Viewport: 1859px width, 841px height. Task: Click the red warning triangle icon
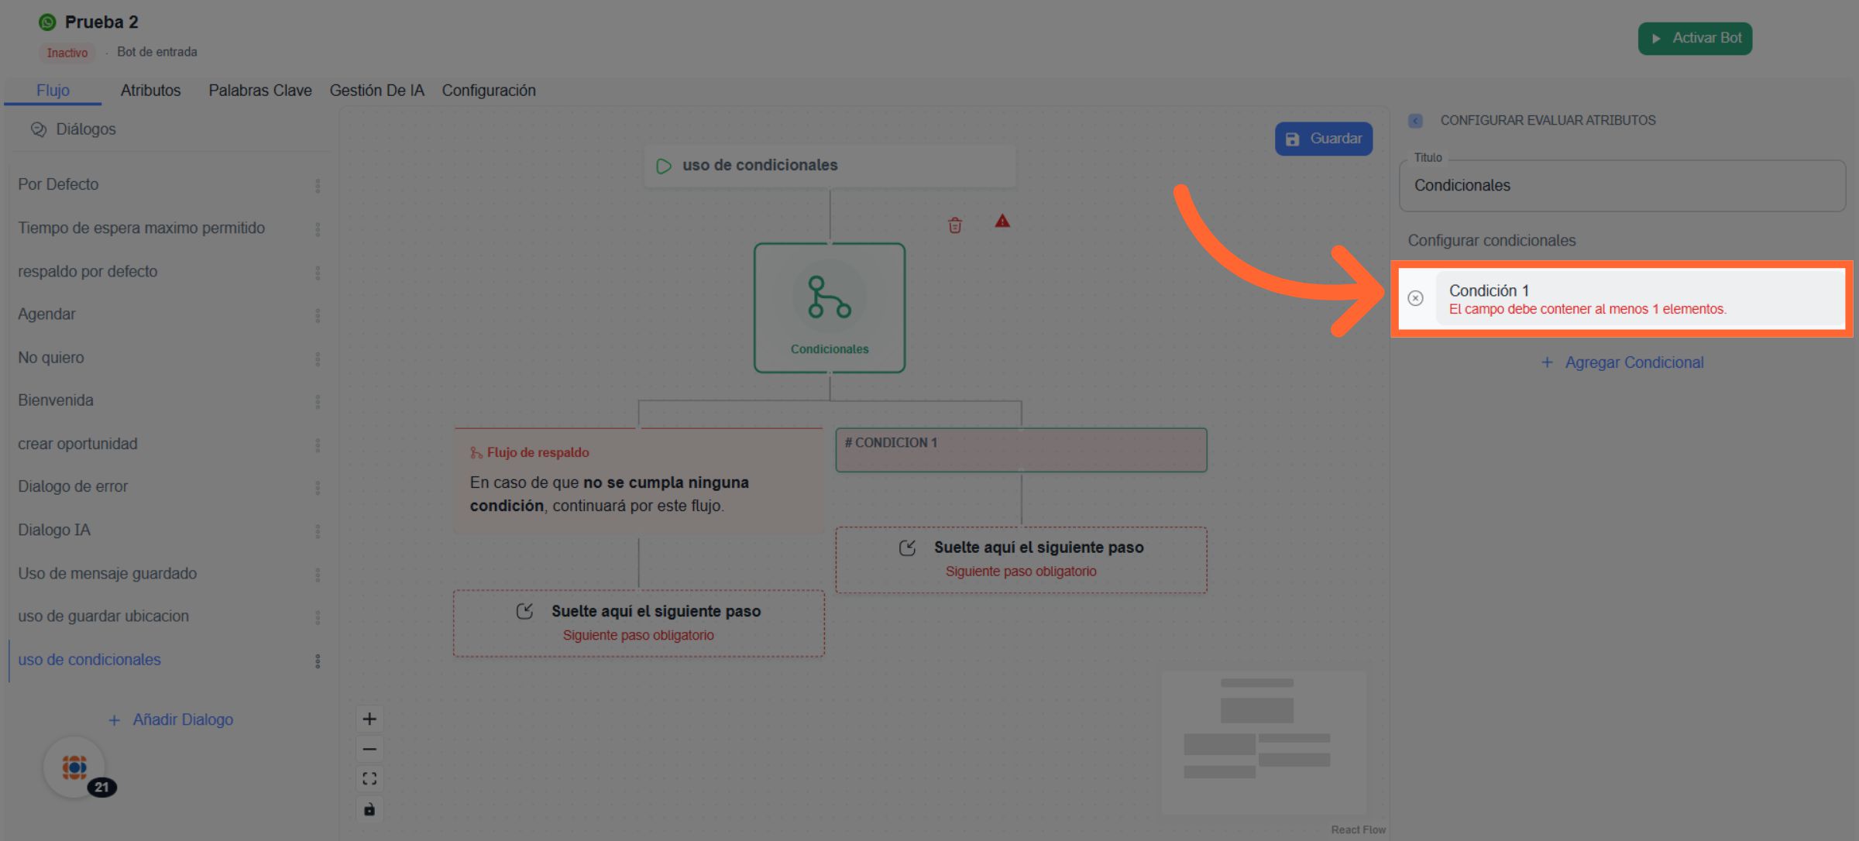[1002, 221]
